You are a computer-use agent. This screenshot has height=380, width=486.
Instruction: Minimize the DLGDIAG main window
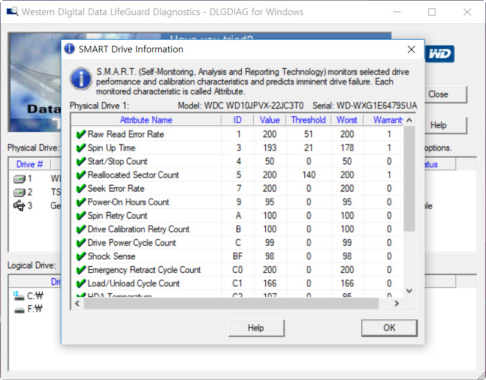(x=397, y=12)
